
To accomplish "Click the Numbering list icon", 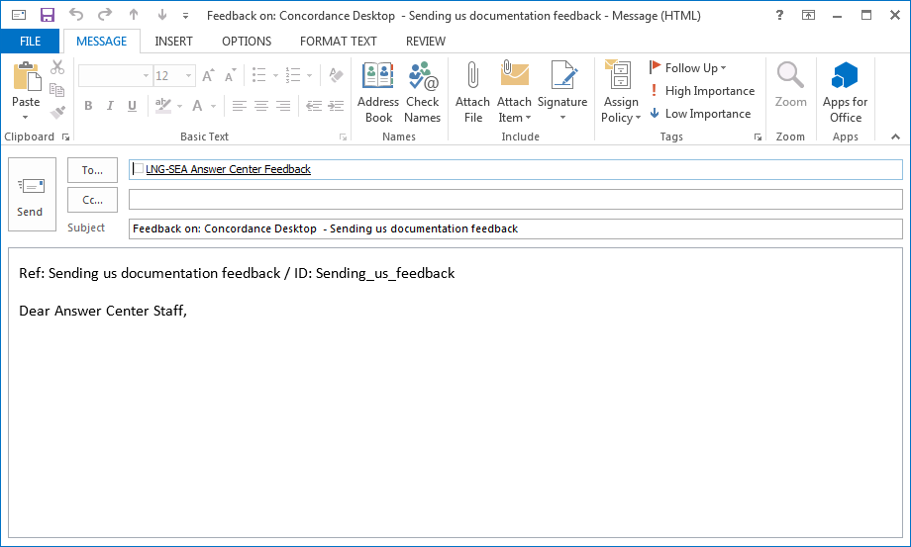I will [293, 75].
